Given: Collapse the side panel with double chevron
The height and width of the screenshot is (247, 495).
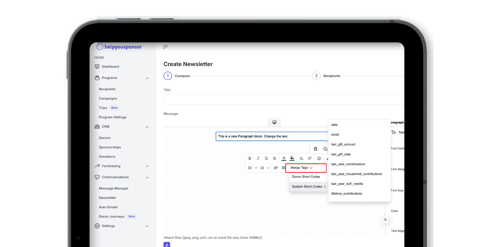Looking at the screenshot, I should pos(385,220).
